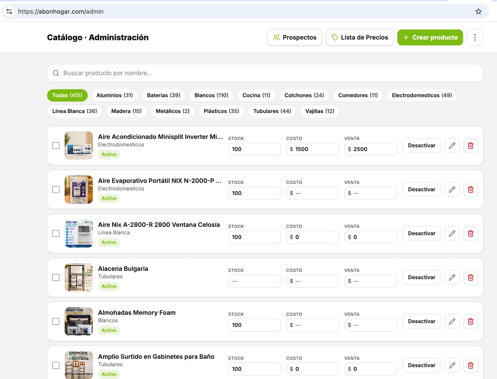The image size is (497, 379).
Task: Edit the Aire Nix A-2800-R product
Action: tap(452, 233)
